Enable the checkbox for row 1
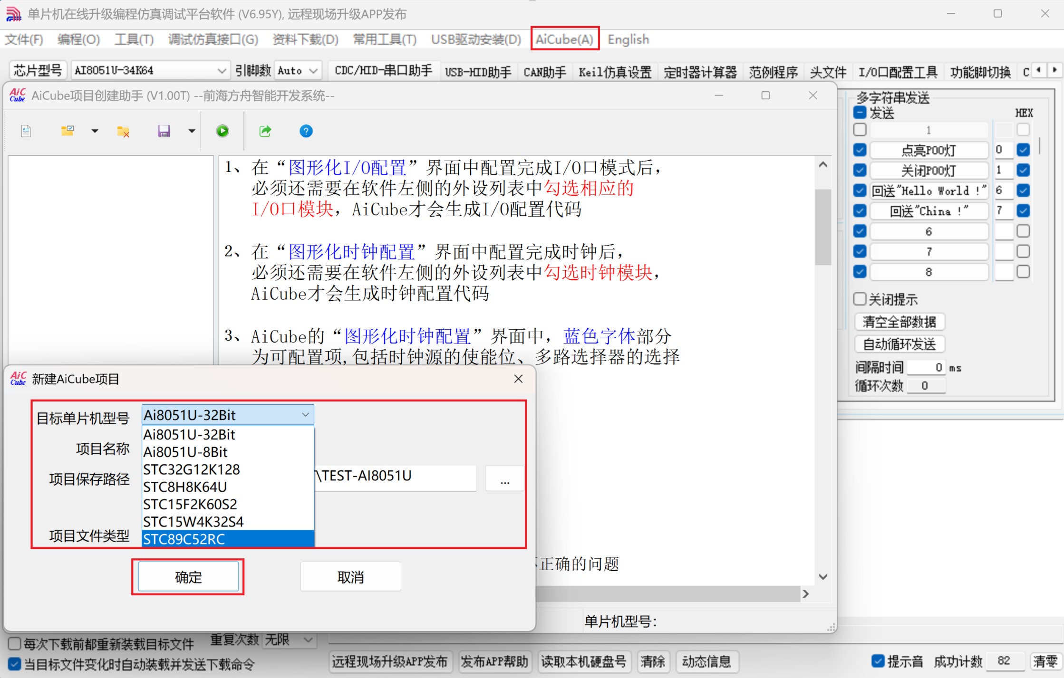Viewport: 1064px width, 678px height. click(x=860, y=130)
